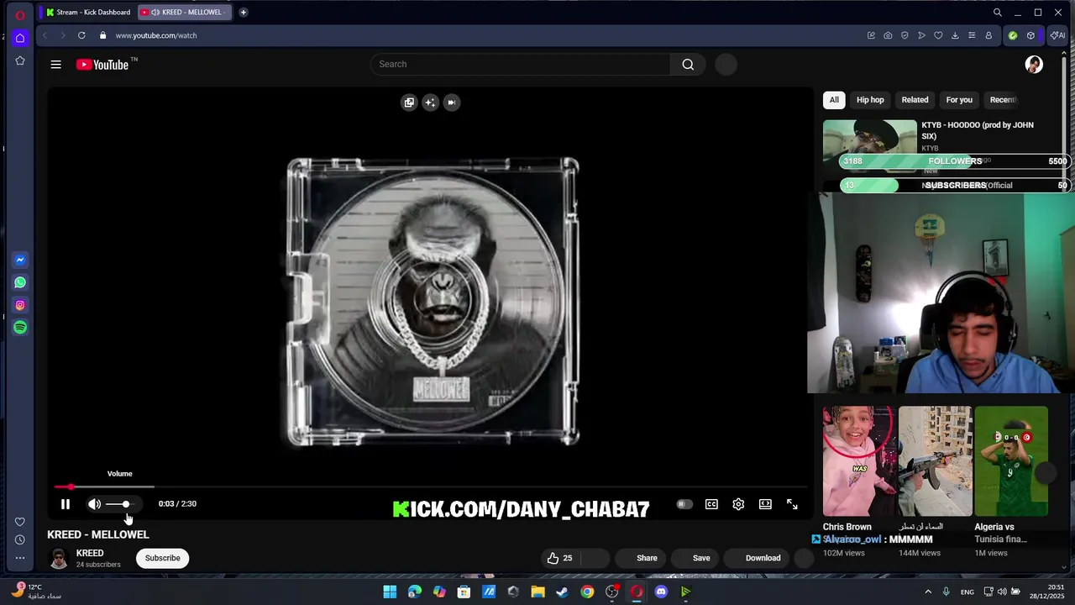Subscribe to the KREED channel
This screenshot has width=1075, height=605.
[162, 558]
